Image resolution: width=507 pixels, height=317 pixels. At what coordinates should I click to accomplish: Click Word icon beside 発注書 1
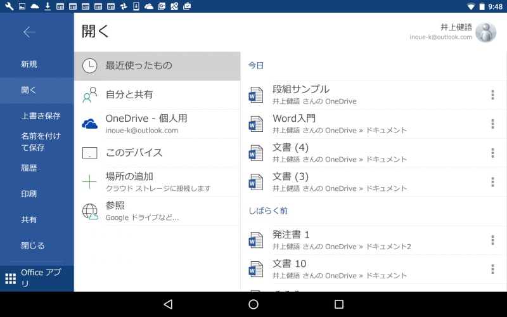[256, 240]
